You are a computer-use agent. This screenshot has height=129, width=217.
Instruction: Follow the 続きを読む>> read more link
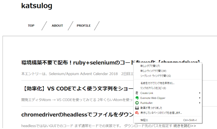[185, 126]
